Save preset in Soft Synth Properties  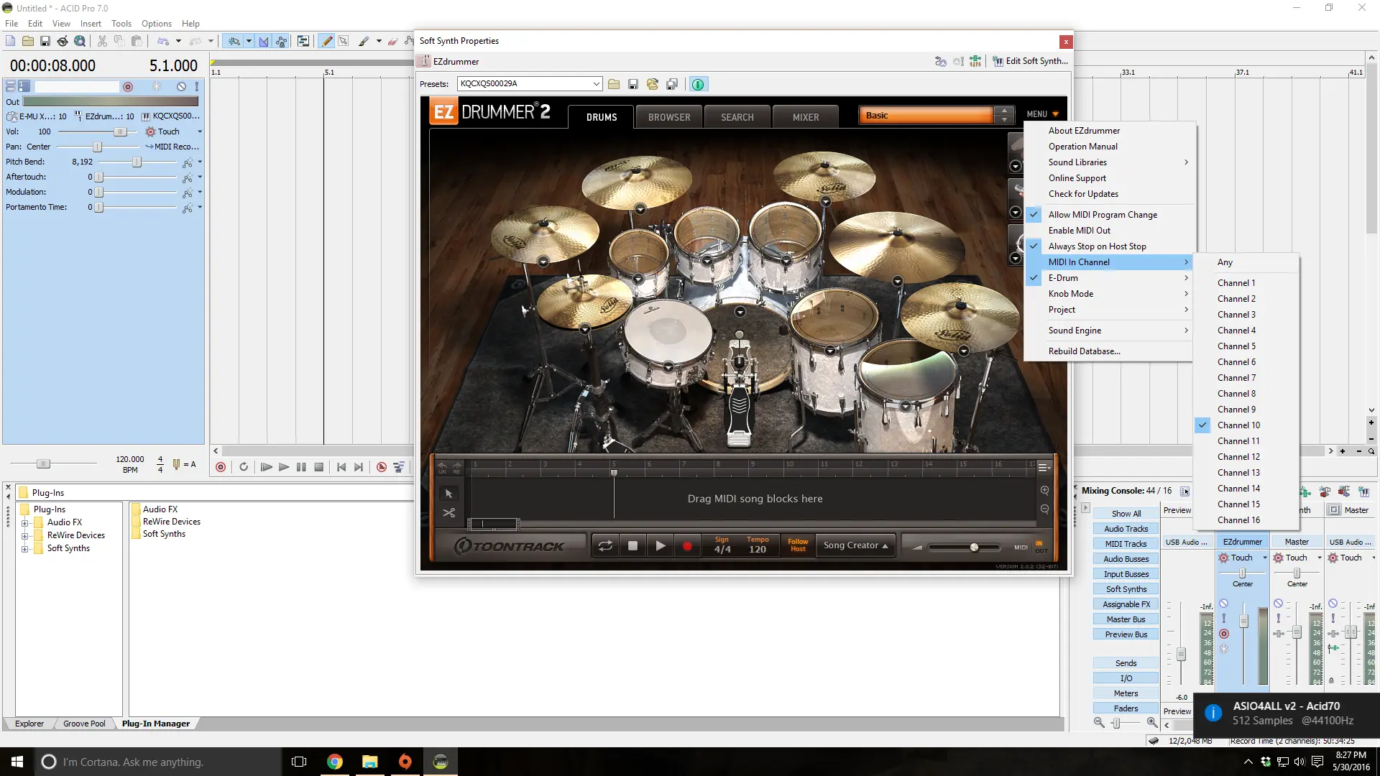(x=633, y=84)
